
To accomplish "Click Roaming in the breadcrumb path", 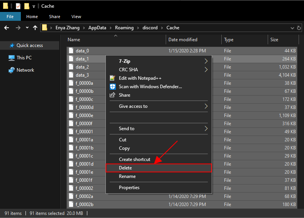I will pos(124,28).
